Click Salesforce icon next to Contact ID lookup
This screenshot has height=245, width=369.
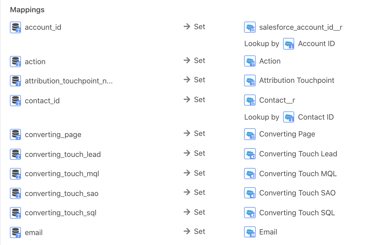pos(289,117)
